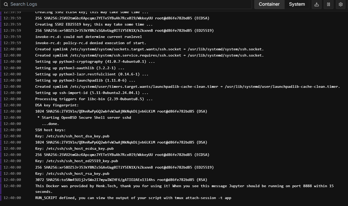Select the ssh_host_rsa_key.pub key line
The width and height of the screenshot is (348, 206).
click(72, 173)
